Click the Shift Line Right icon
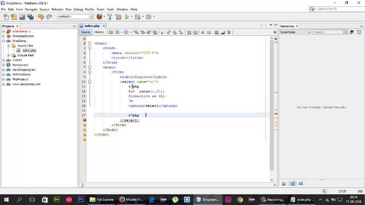The width and height of the screenshot is (365, 205). (x=195, y=32)
